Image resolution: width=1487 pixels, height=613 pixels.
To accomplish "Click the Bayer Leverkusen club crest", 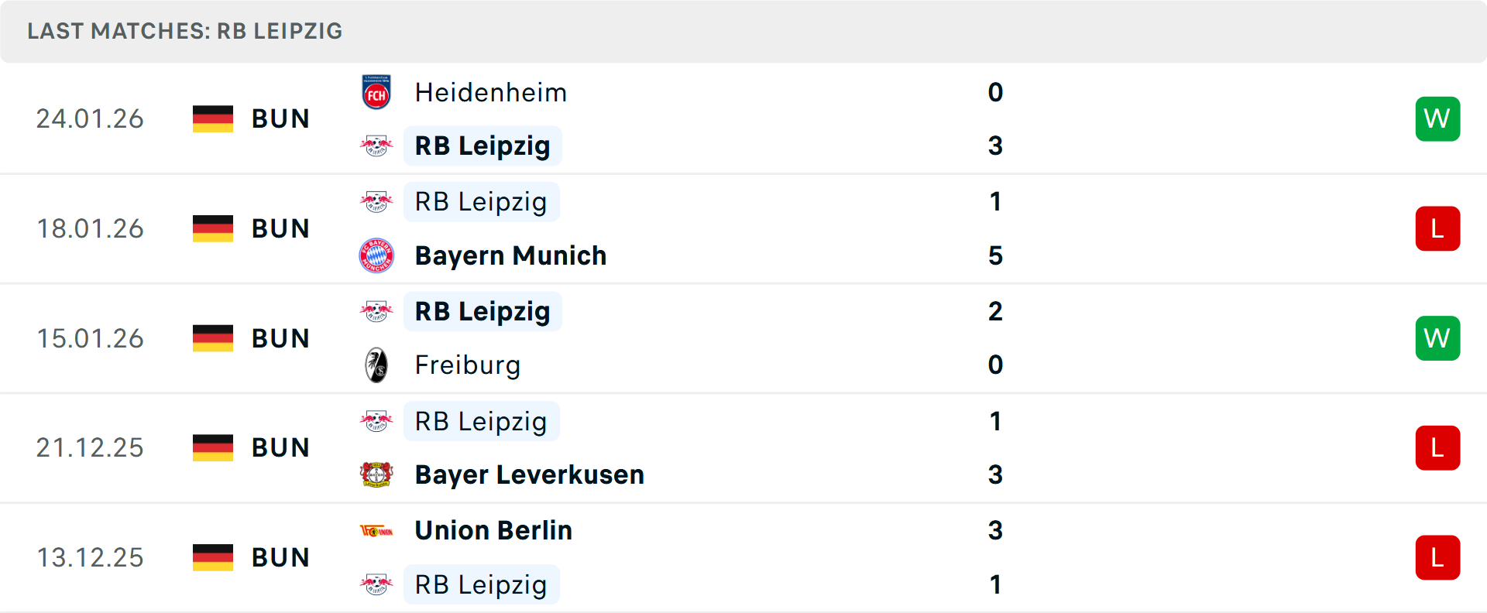I will click(376, 474).
